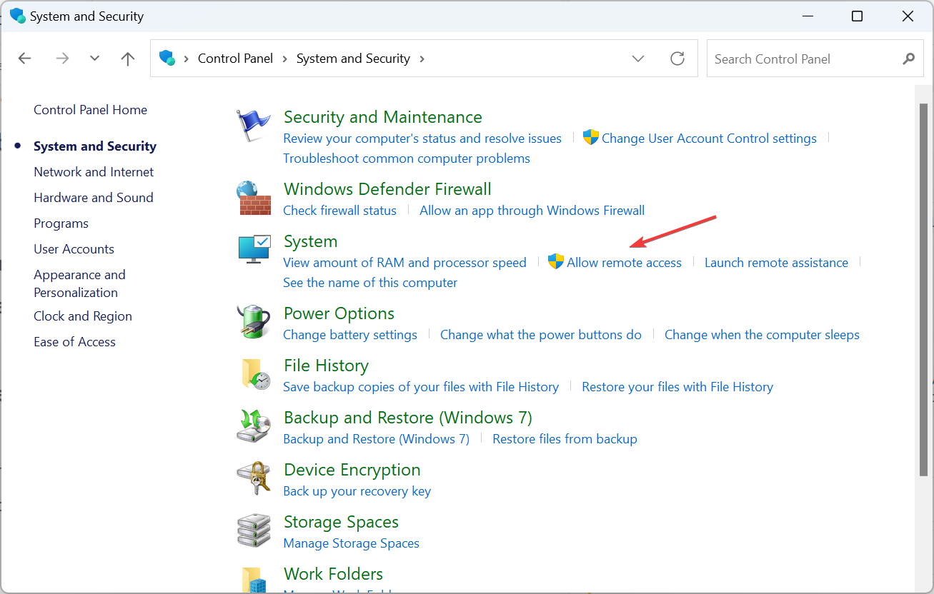This screenshot has height=594, width=934.
Task: Click the Work Folders icon
Action: [254, 580]
